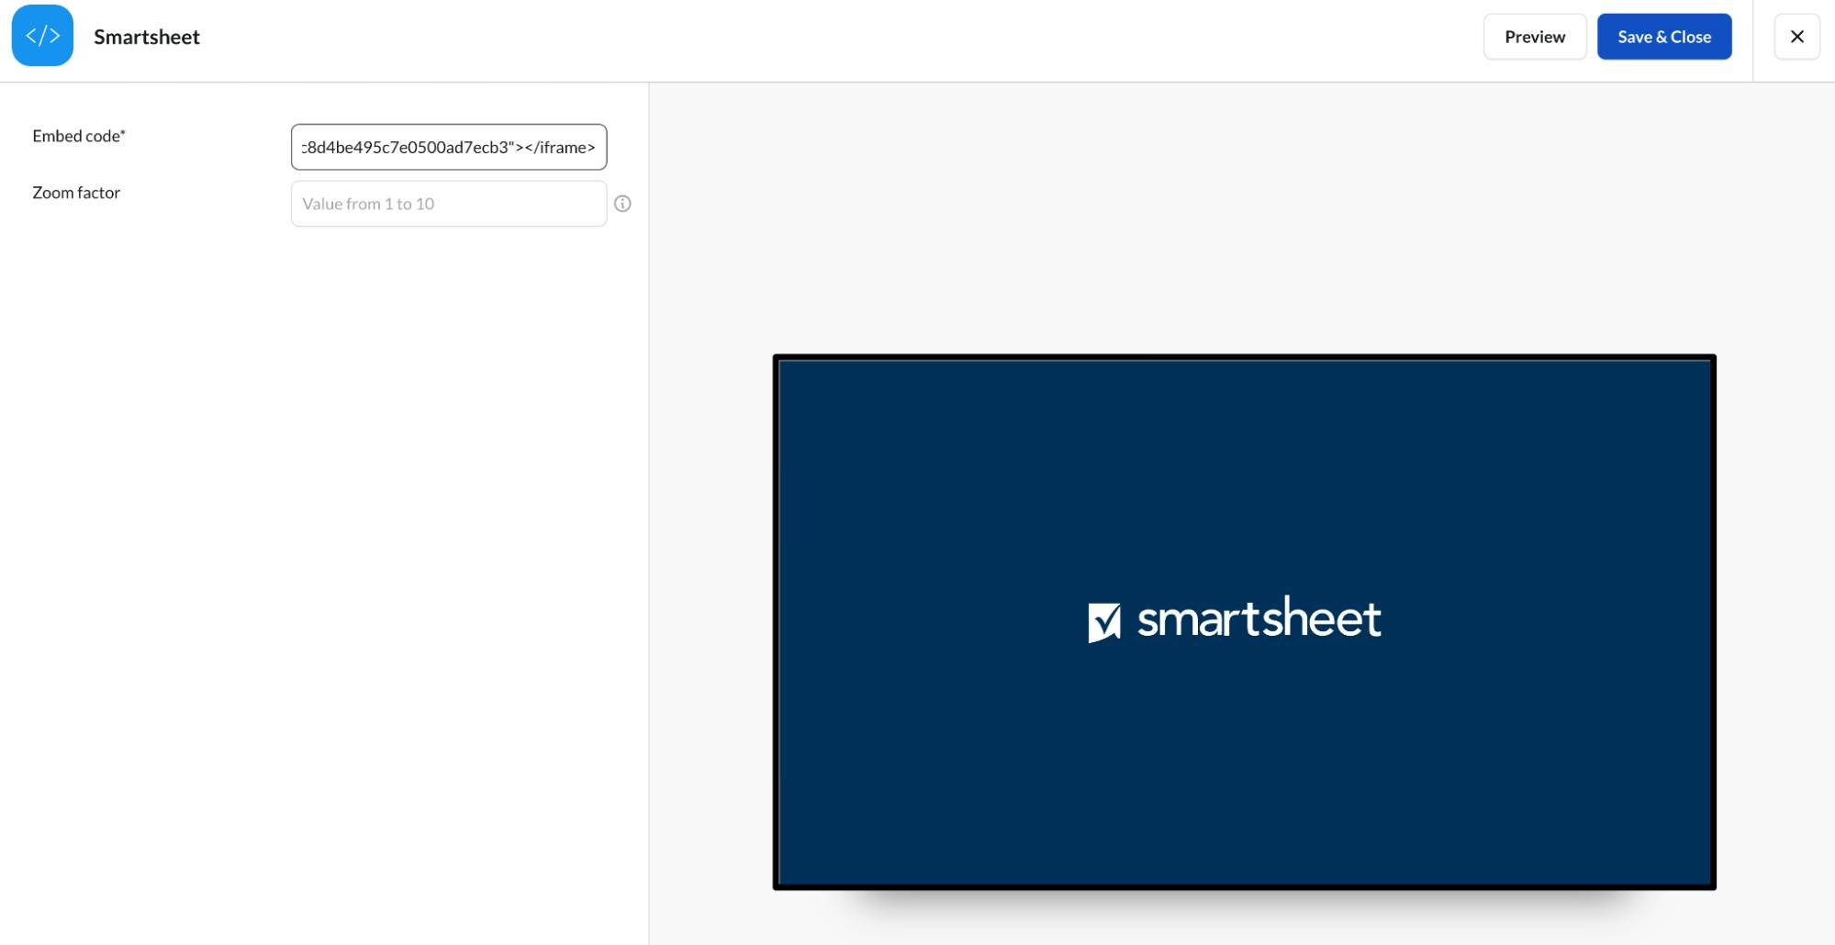This screenshot has height=945, width=1835.
Task: Click the Smartsheet embed code app icon
Action: tap(42, 36)
